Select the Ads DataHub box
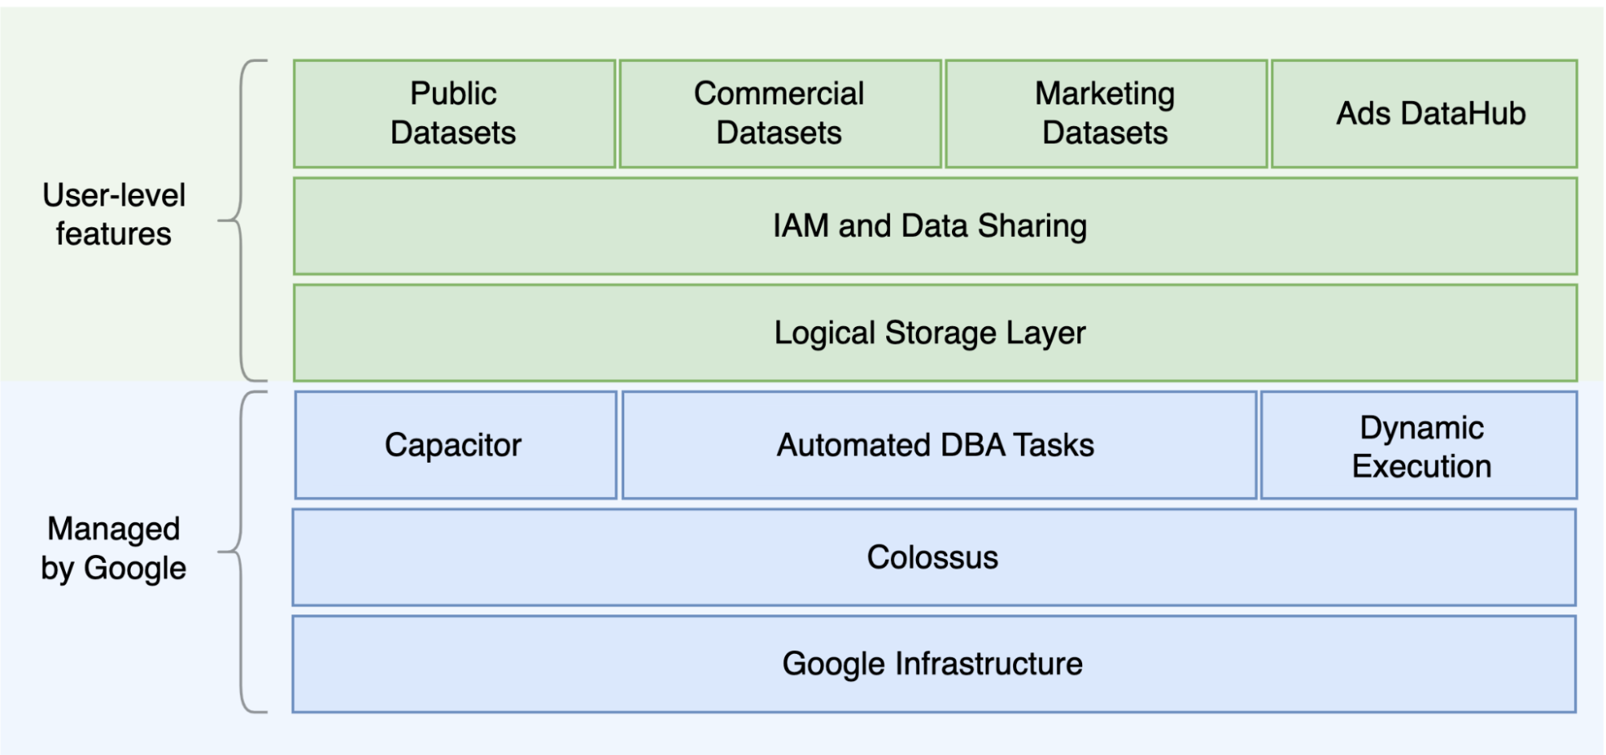 pyautogui.click(x=1424, y=113)
